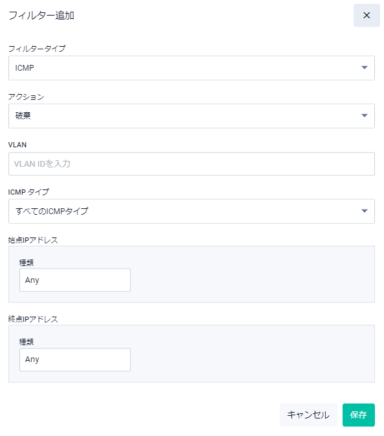The height and width of the screenshot is (436, 384).
Task: Click the ICMP タイプ label
Action: point(28,192)
